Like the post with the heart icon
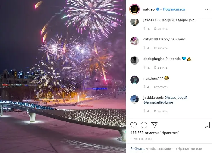212x153 pixels. click(x=133, y=125)
